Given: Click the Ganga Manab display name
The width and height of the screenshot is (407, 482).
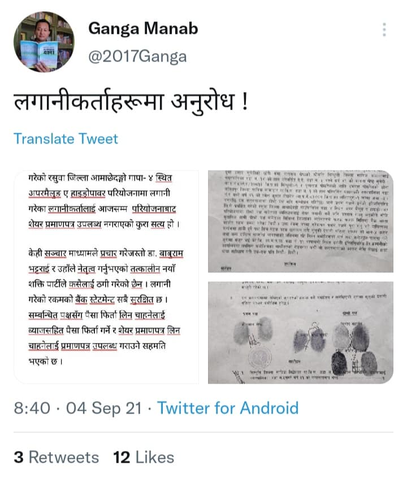Looking at the screenshot, I should (x=143, y=29).
